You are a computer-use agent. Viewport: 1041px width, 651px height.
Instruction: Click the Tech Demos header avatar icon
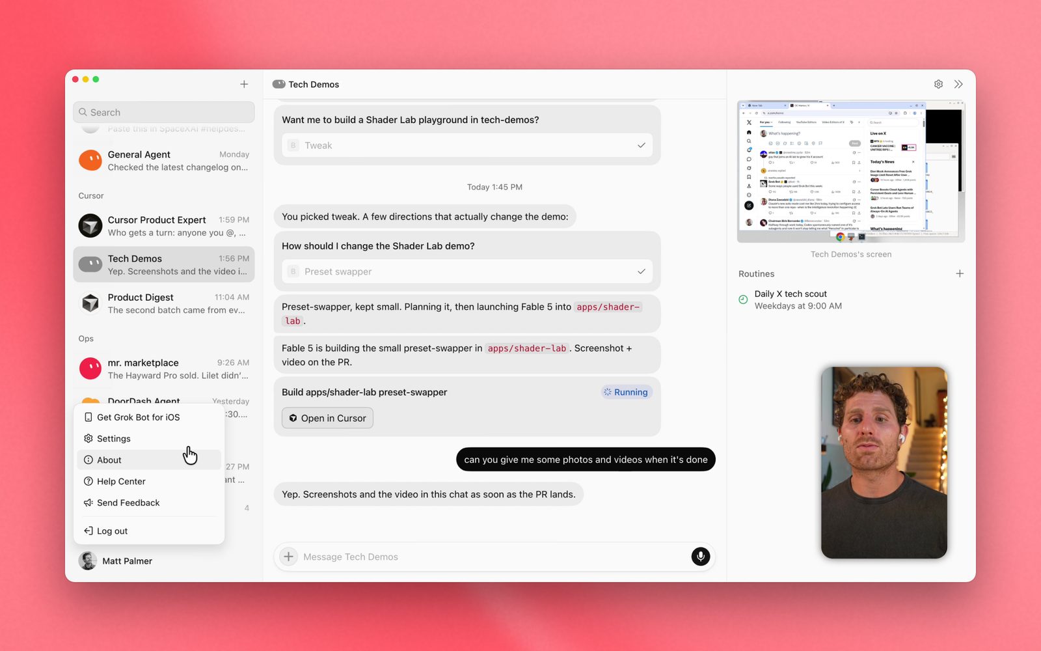278,84
